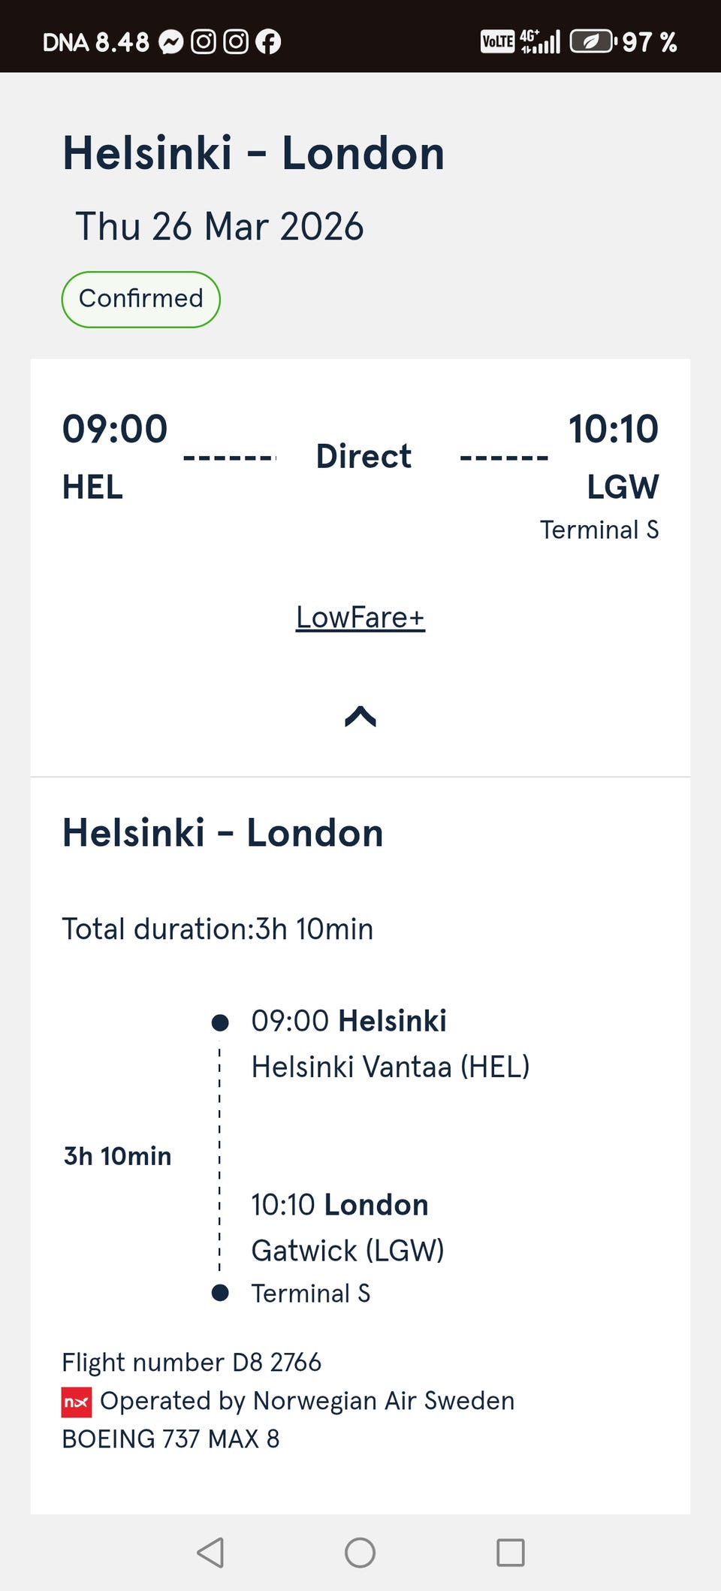721x1591 pixels.
Task: Tap the Facebook notification icon
Action: (x=268, y=42)
